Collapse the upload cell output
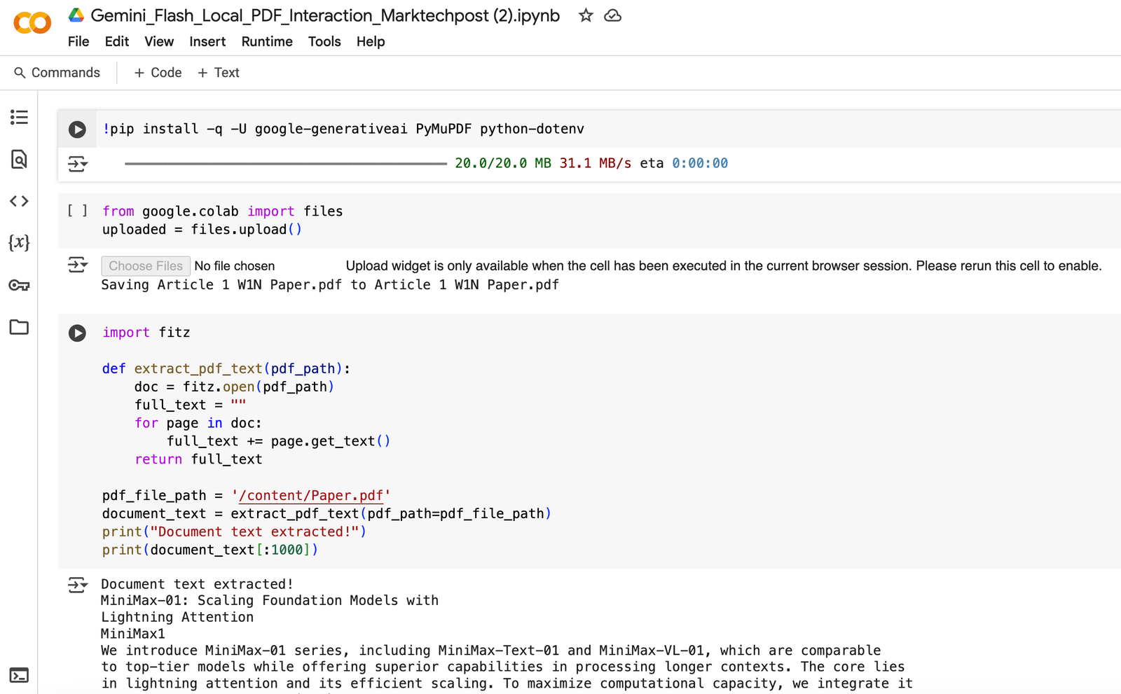Viewport: 1121px width, 694px height. pos(77,265)
